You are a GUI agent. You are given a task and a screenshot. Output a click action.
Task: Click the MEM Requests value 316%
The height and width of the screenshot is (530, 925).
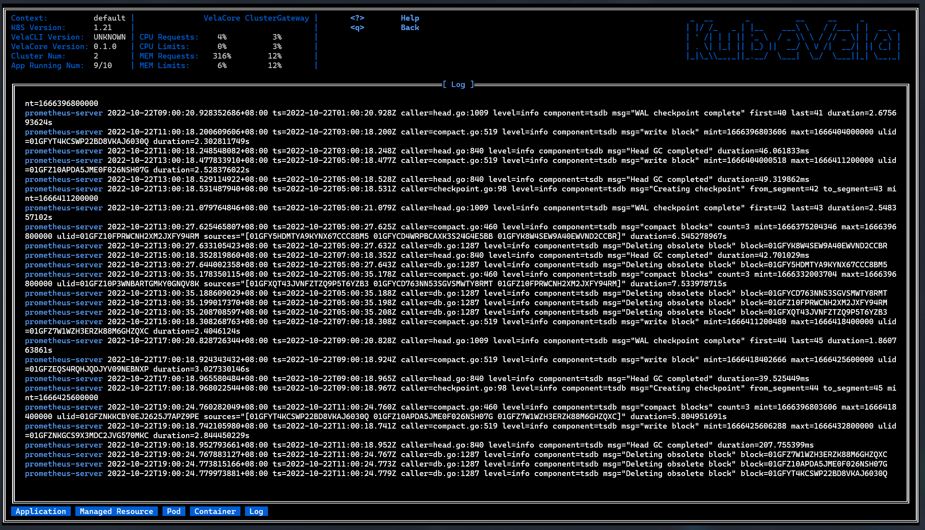(x=222, y=56)
